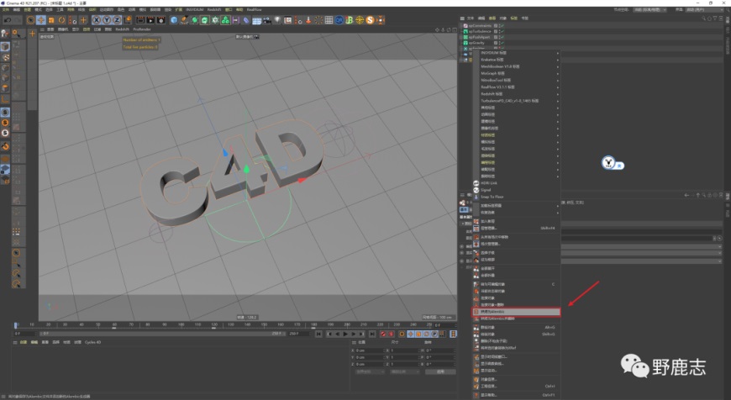Expand RealFlow V3.1.1 tags submenu
The height and width of the screenshot is (400, 731).
coord(517,87)
